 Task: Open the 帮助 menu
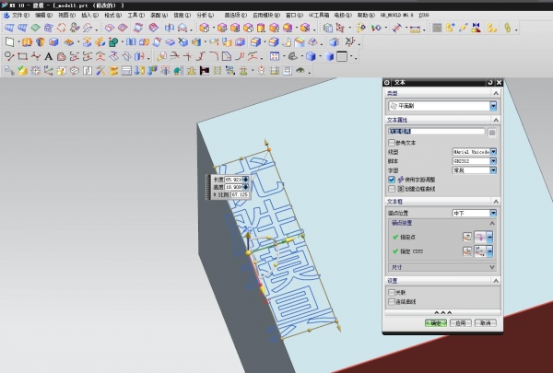(x=366, y=15)
